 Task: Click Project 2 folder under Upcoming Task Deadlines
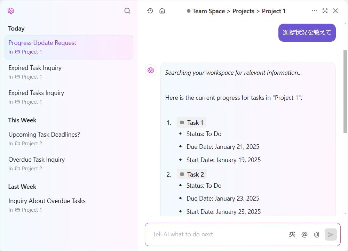[x=29, y=144]
